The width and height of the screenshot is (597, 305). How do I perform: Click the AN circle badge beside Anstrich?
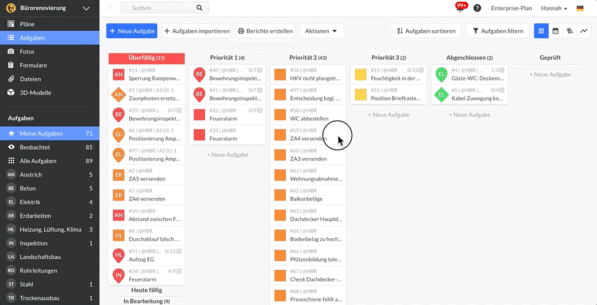click(x=11, y=175)
